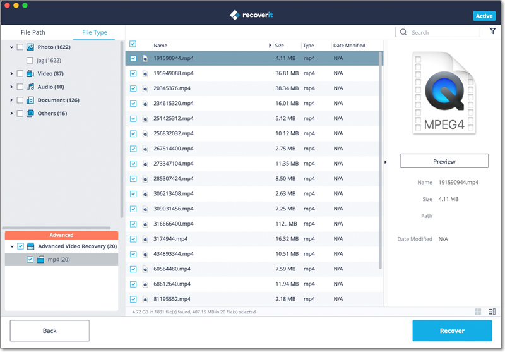
Task: Click the Recover button
Action: point(452,331)
